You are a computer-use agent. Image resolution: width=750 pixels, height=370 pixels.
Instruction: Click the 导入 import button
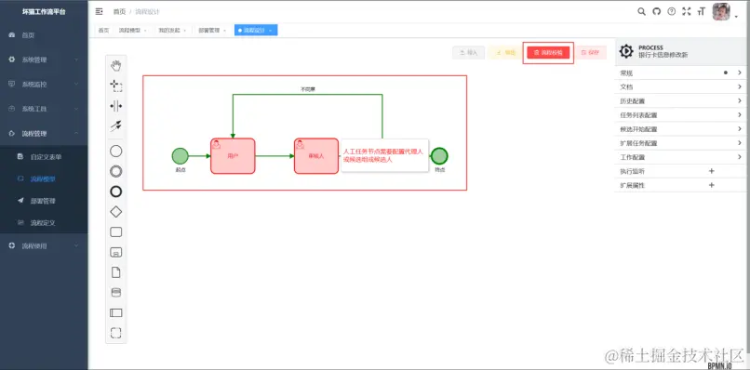468,53
